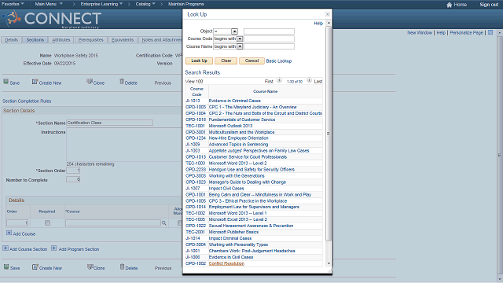503x283 pixels.
Task: Click the Section Completion Rules link
Action: [27, 101]
